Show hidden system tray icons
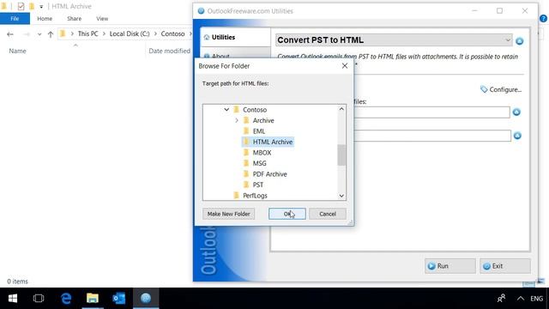 [x=521, y=299]
